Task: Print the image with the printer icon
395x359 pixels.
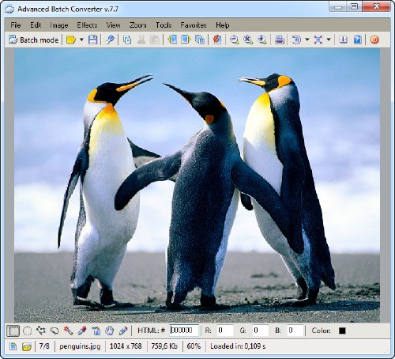Action: click(x=280, y=40)
